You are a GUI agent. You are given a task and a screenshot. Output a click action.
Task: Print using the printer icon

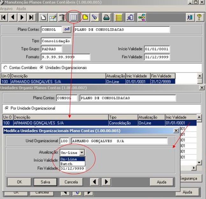point(106,17)
